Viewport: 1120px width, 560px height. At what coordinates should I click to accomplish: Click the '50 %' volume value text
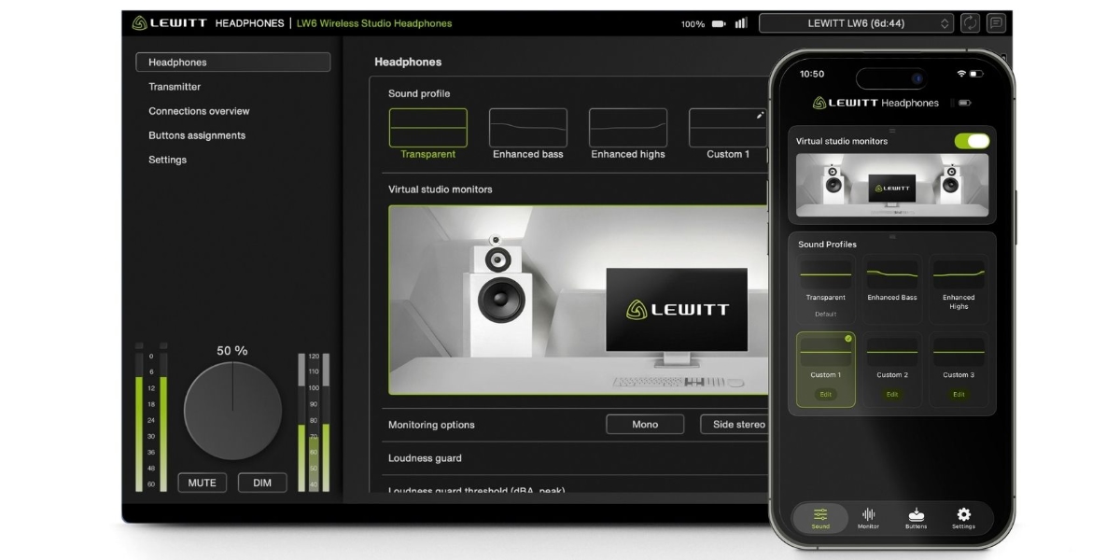(232, 351)
